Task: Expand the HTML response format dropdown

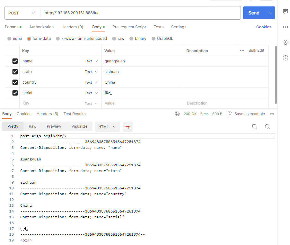Action: click(x=107, y=127)
